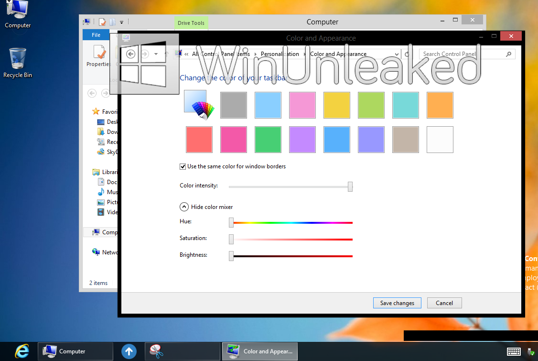The width and height of the screenshot is (538, 361).
Task: Open the File menu in Explorer
Action: (95, 34)
